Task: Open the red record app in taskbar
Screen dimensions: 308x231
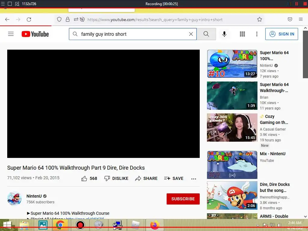Action: click(80, 225)
